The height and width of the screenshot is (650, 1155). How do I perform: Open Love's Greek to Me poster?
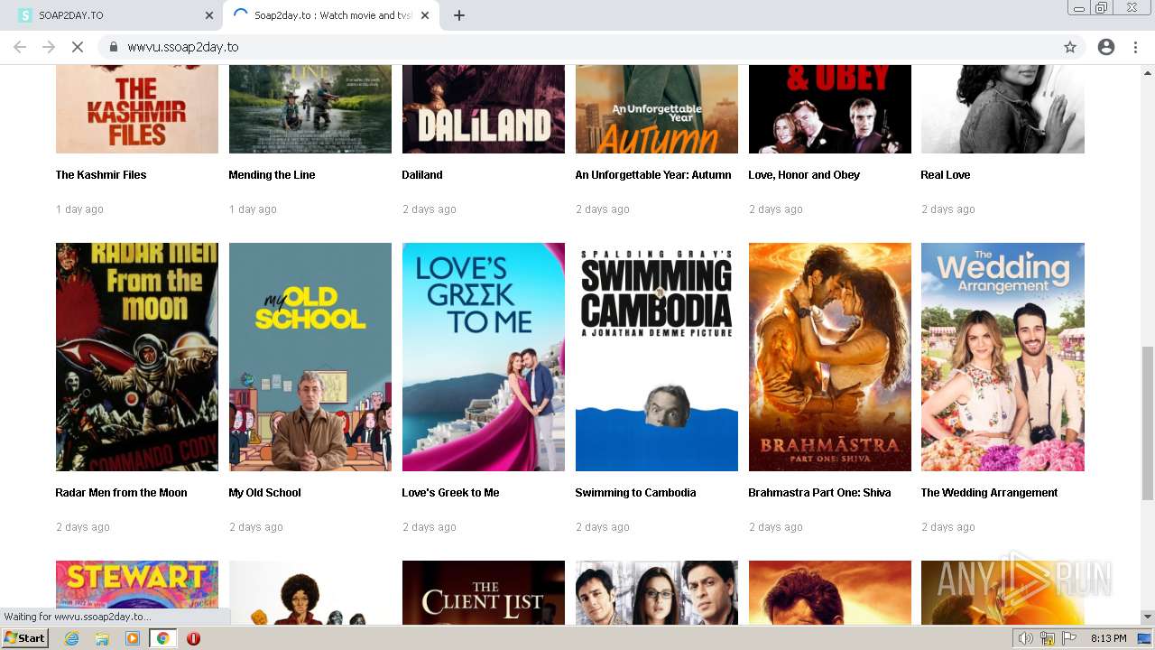[484, 357]
